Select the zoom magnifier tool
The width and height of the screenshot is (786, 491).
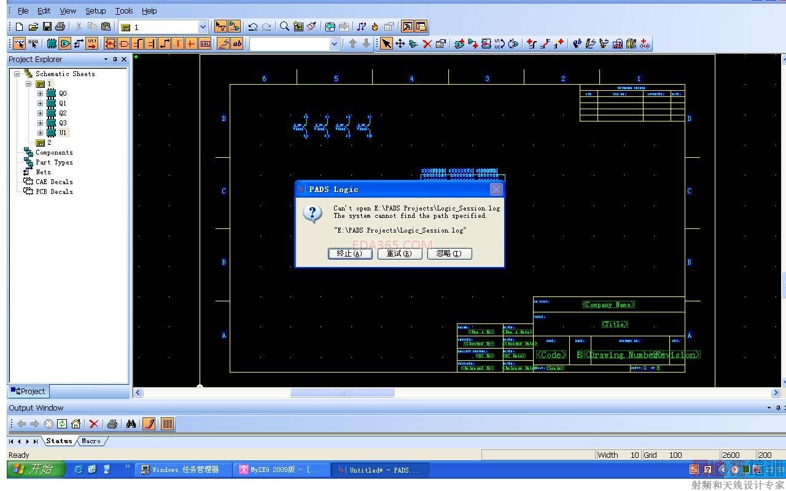pos(284,26)
